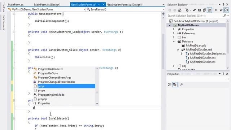Select the NewStudentForm.cs* tab
This screenshot has width=231, height=130.
pos(83,5)
